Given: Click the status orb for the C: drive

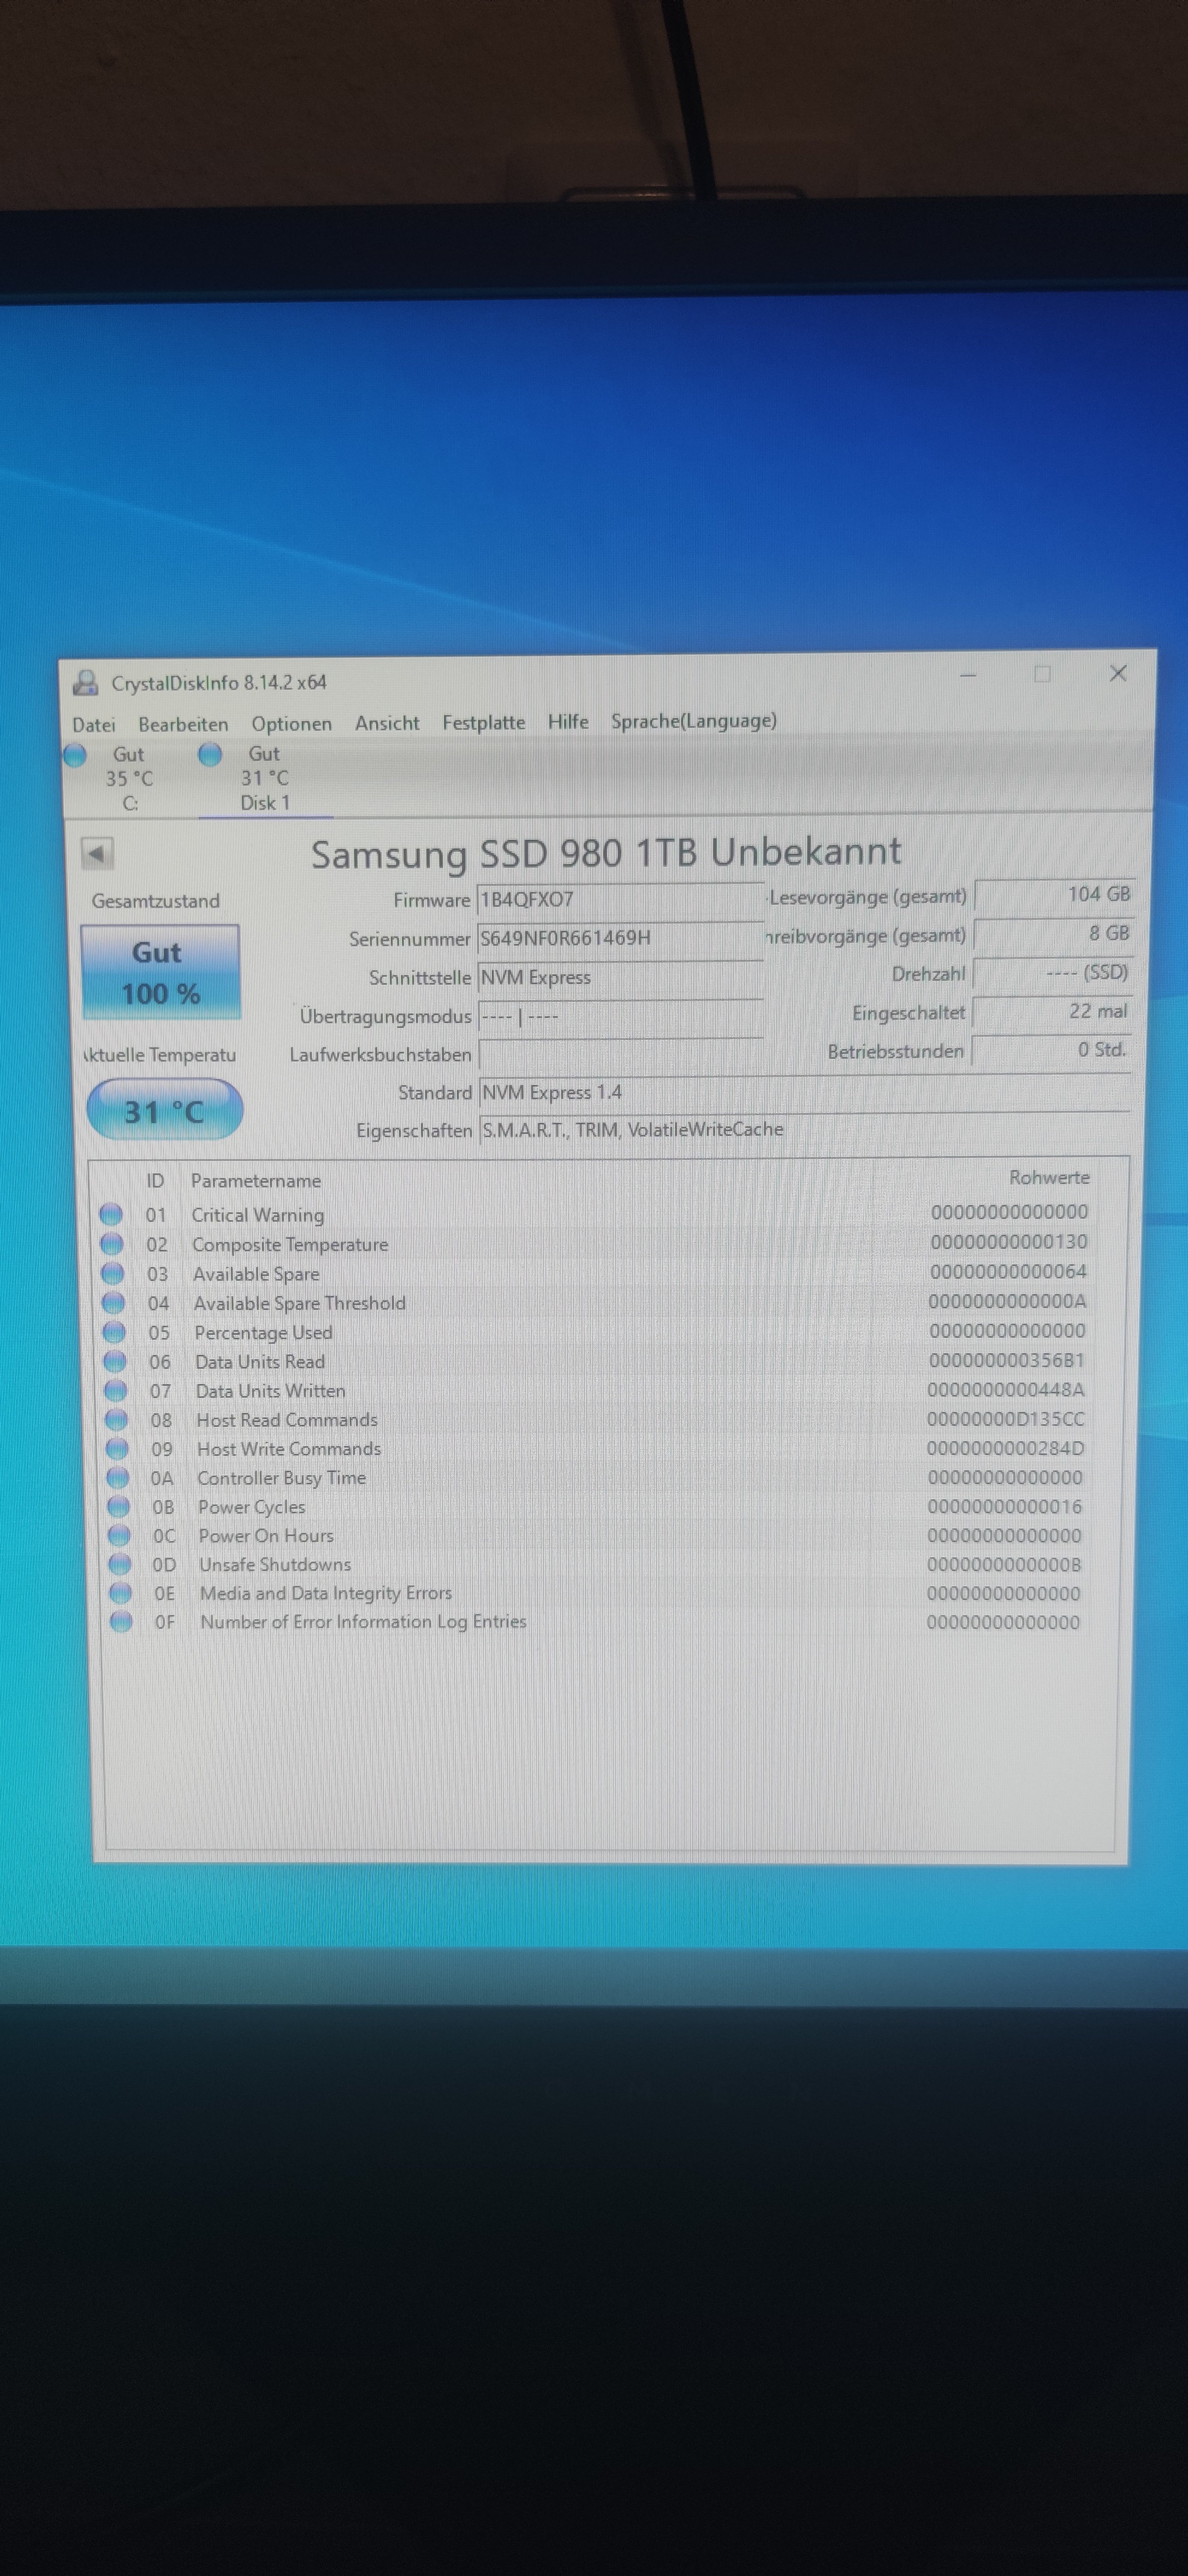Looking at the screenshot, I should [x=75, y=755].
